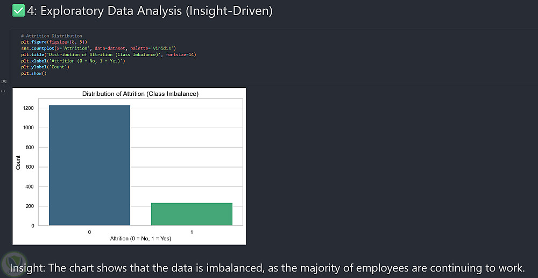Click the plt.show() code line
The height and width of the screenshot is (278, 538).
(x=34, y=73)
